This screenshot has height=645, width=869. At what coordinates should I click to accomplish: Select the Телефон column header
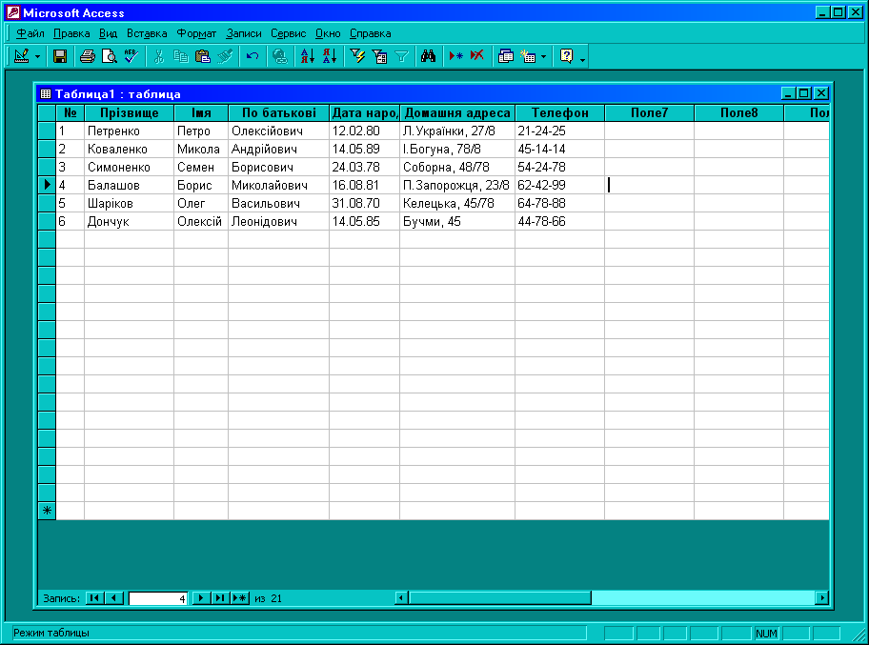tap(559, 113)
